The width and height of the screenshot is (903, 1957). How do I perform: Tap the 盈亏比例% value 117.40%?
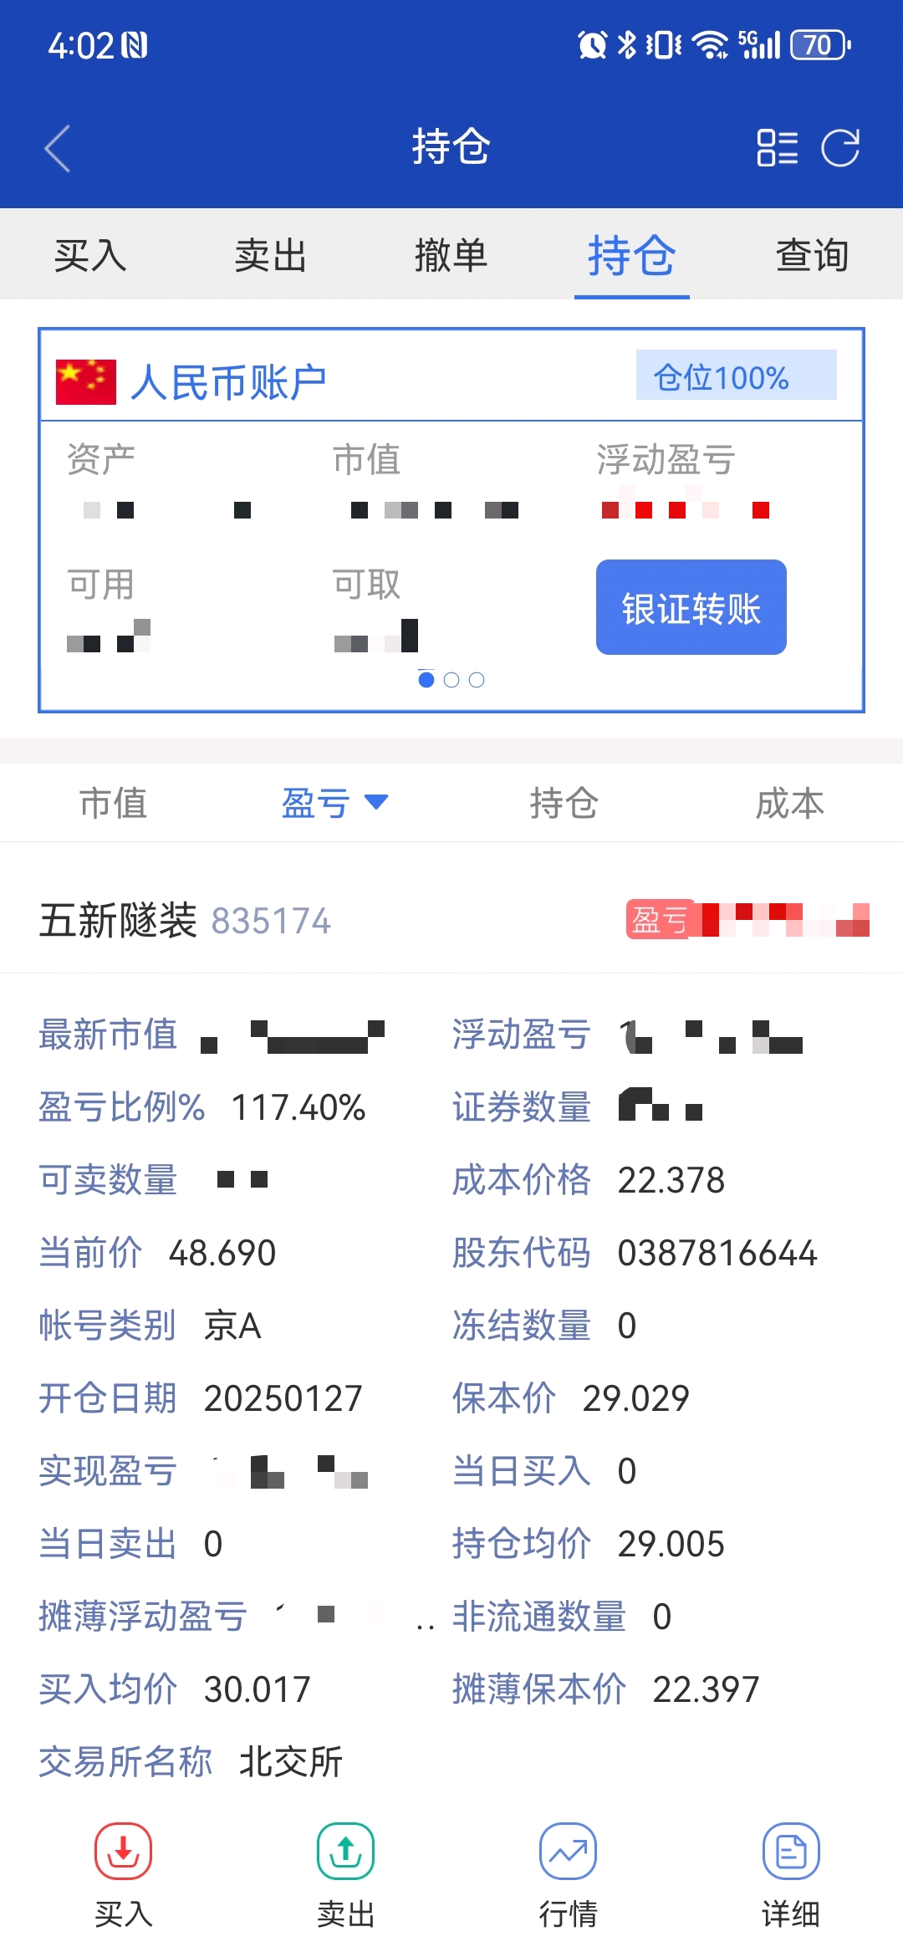pos(298,1108)
